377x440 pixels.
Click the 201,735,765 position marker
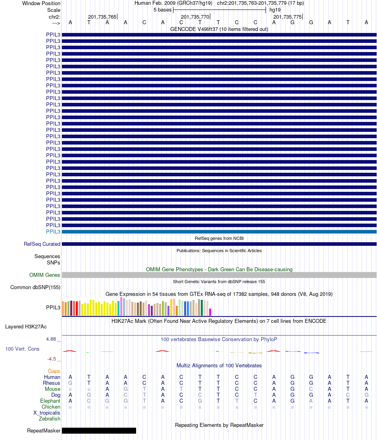102,17
